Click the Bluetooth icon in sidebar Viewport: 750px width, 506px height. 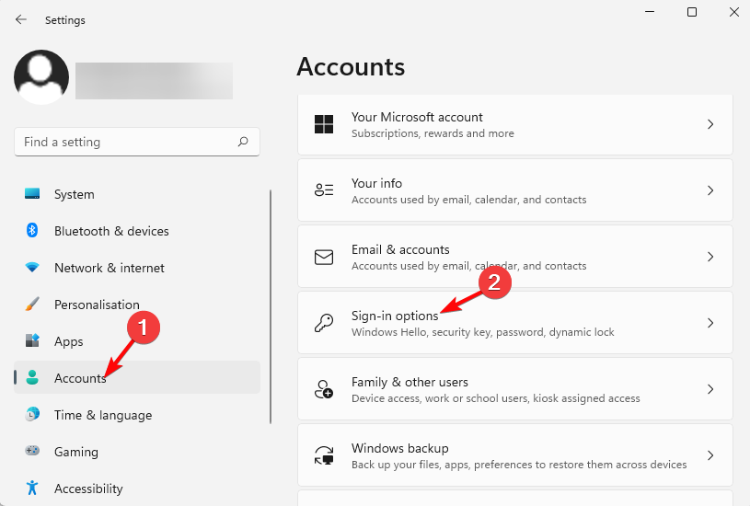pyautogui.click(x=32, y=231)
